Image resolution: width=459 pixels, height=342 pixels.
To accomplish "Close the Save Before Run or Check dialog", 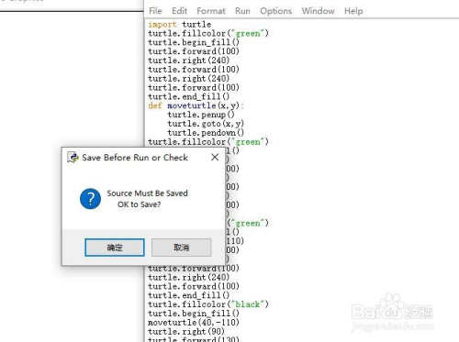I will point(215,157).
